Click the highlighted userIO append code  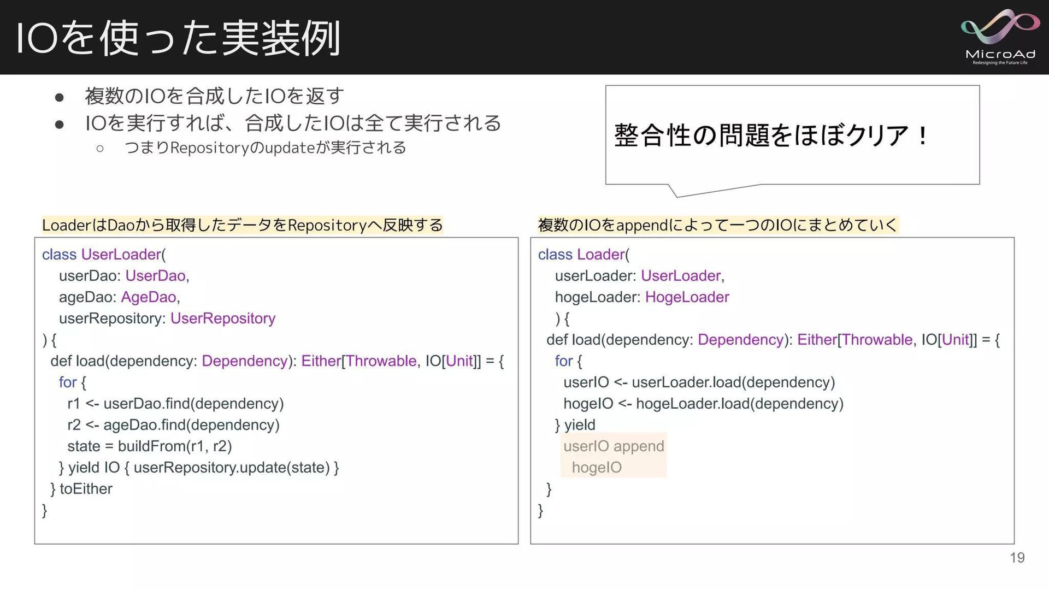(x=614, y=446)
